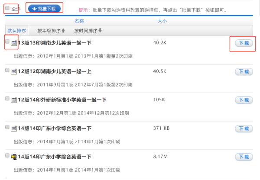Click file icon of 13版13印湖南少儿英语一起一下
The image size is (260, 180).
[x=14, y=43]
